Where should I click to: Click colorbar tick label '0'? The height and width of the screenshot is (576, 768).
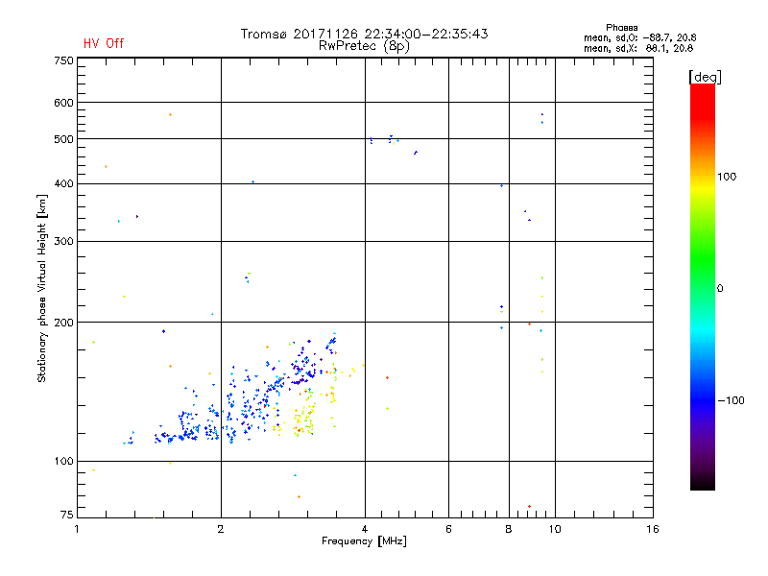[x=720, y=289]
